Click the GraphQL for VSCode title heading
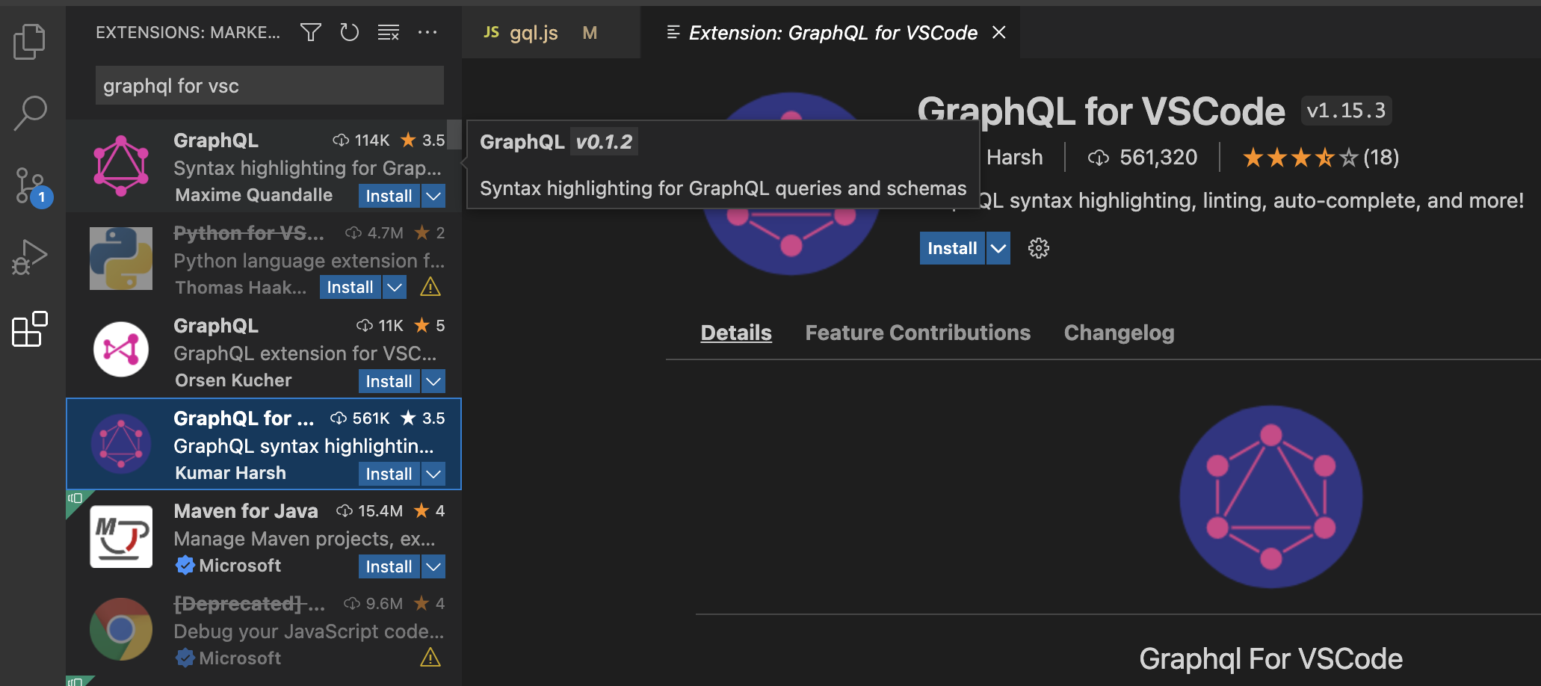 [x=1101, y=111]
